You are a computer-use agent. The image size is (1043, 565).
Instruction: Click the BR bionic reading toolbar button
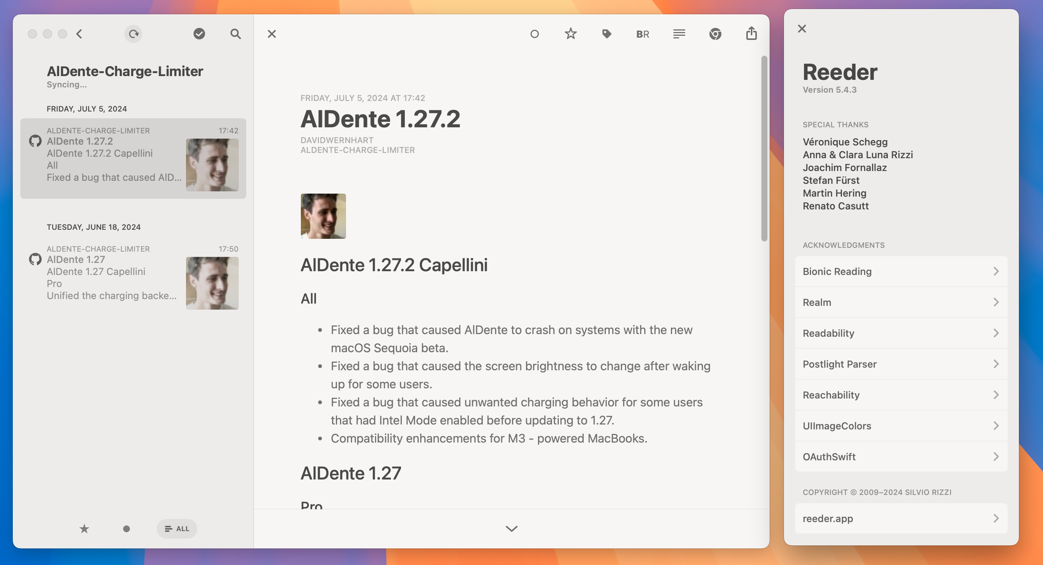point(642,34)
